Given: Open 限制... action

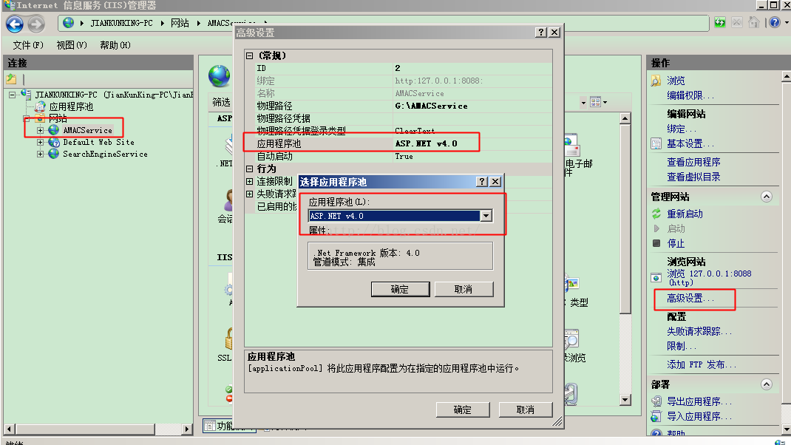Looking at the screenshot, I should (681, 346).
